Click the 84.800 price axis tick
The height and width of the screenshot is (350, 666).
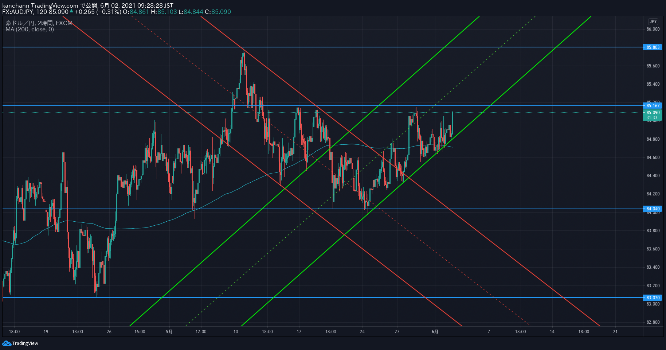tap(653, 139)
